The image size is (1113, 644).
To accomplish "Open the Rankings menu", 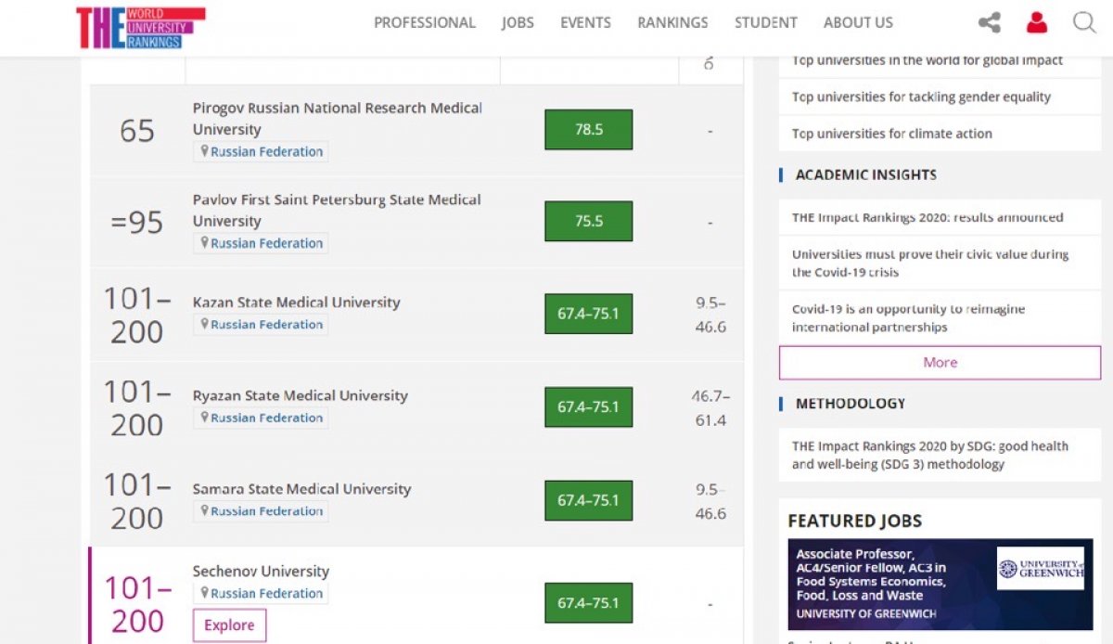I will (672, 23).
